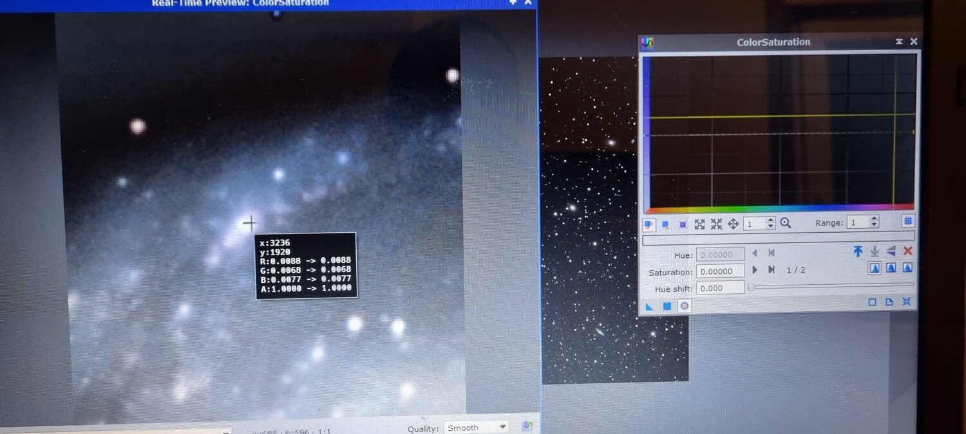This screenshot has width=966, height=434.
Task: Click the pixel readout tooltip in preview
Action: click(x=306, y=266)
